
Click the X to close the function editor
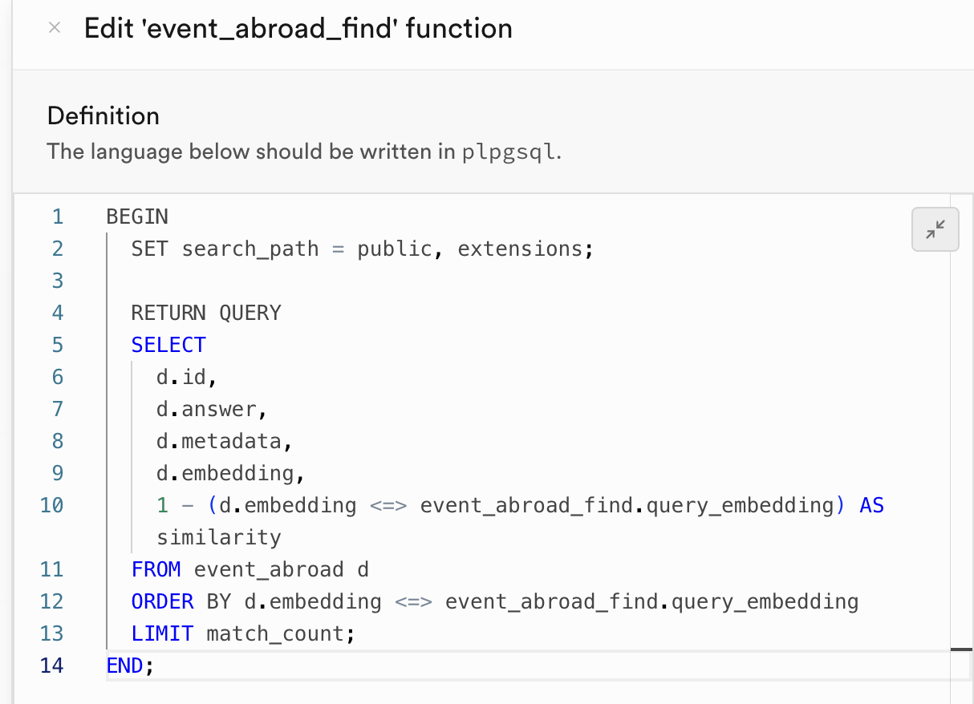point(53,27)
